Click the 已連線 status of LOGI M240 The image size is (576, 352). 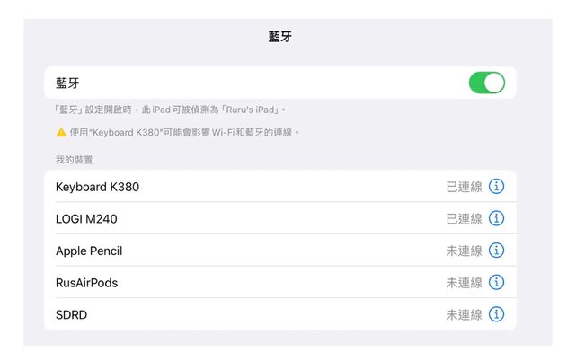click(464, 219)
